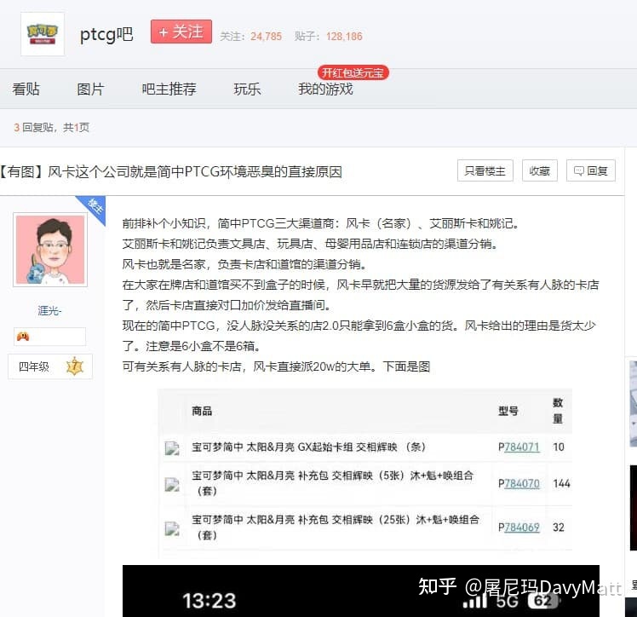Image resolution: width=637 pixels, height=617 pixels.
Task: Click the 只看楼主 button
Action: (x=485, y=170)
